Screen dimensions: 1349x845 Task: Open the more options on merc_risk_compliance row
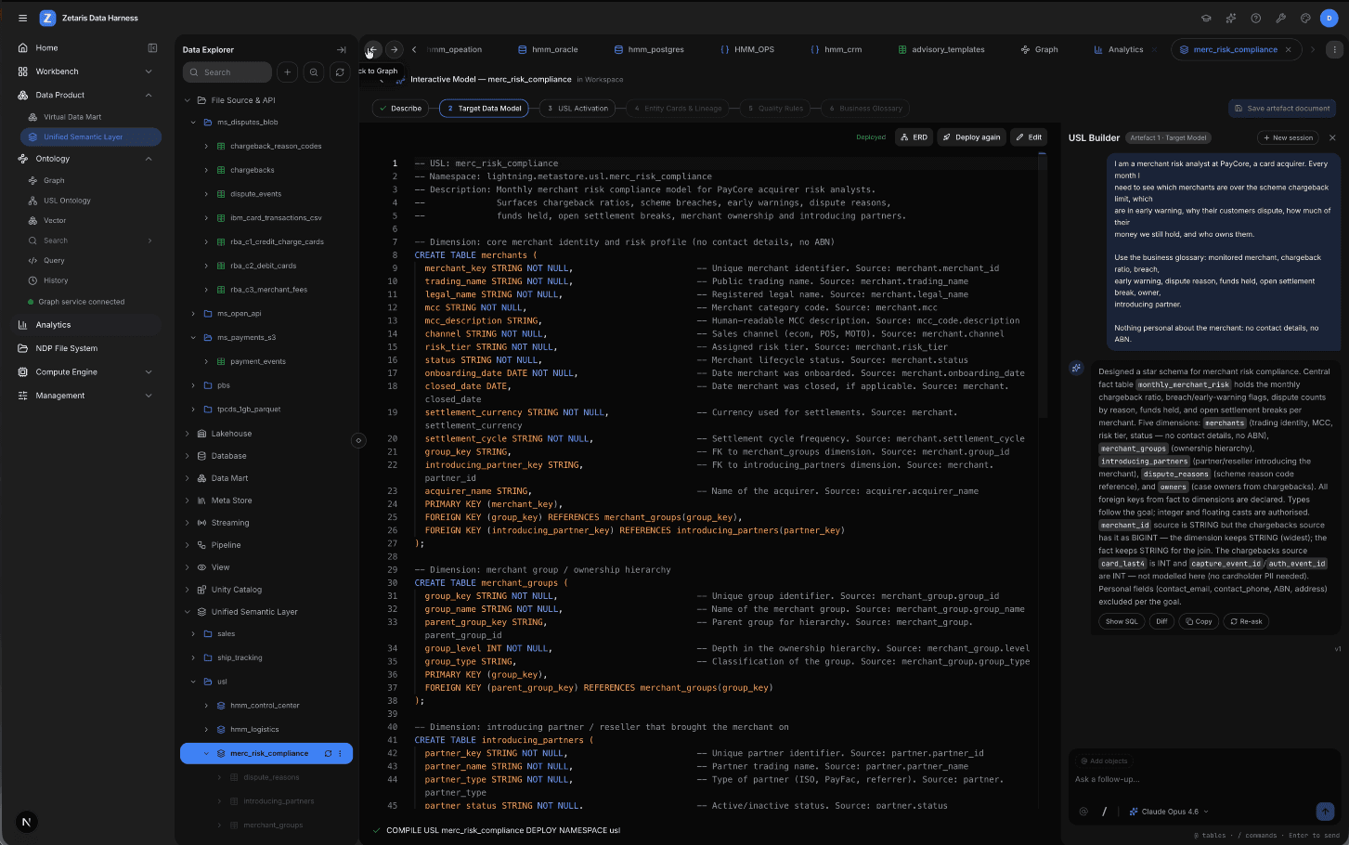[340, 753]
